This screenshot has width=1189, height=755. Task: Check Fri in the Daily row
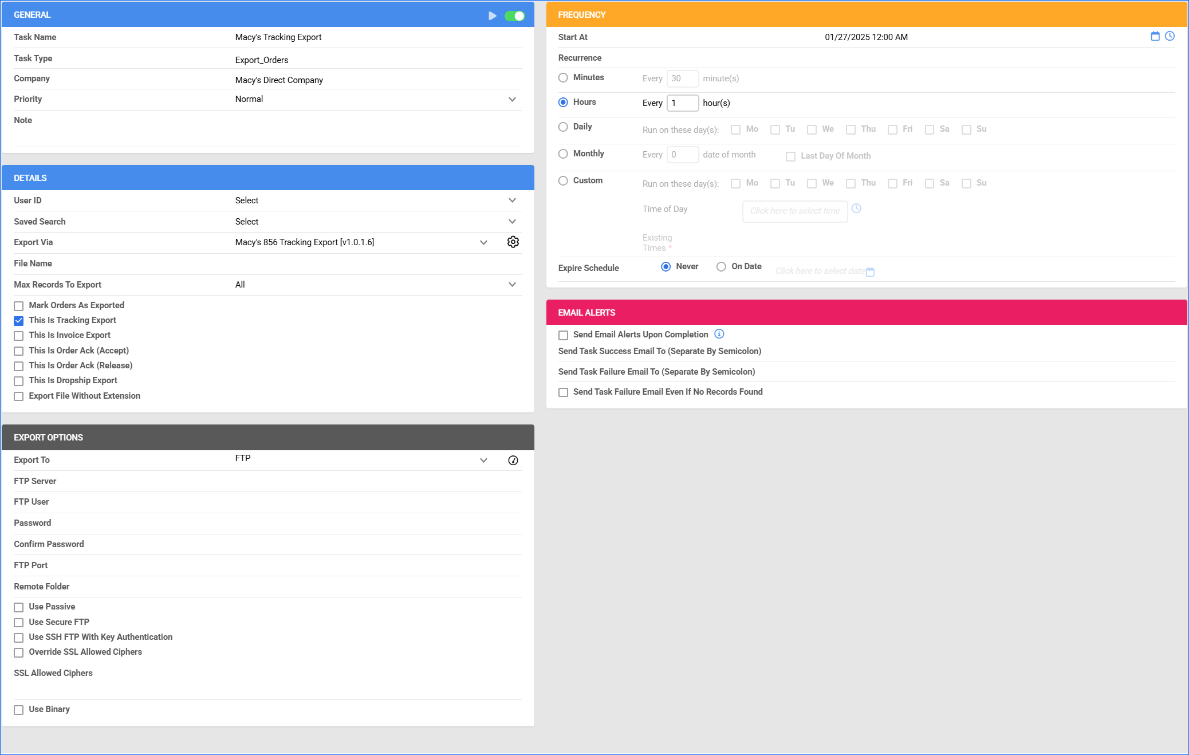tap(892, 130)
